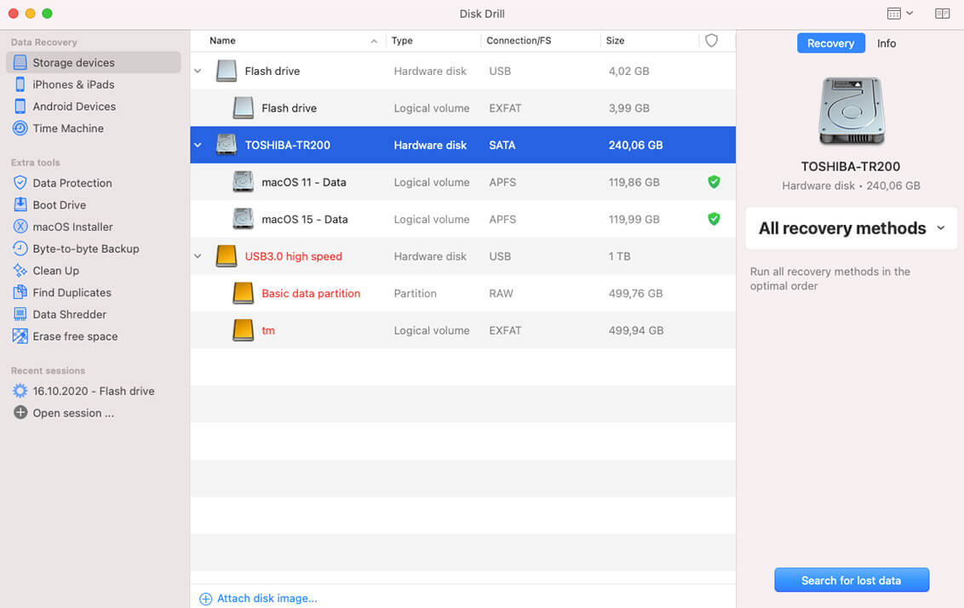The height and width of the screenshot is (608, 964).
Task: Sort by Type column header
Action: click(402, 41)
